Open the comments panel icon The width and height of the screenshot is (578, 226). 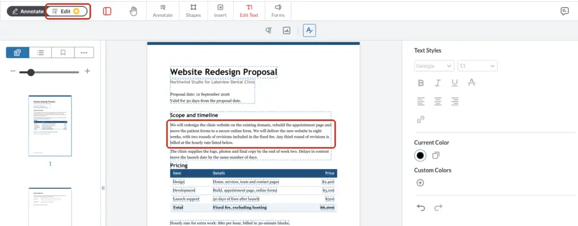coord(564,11)
